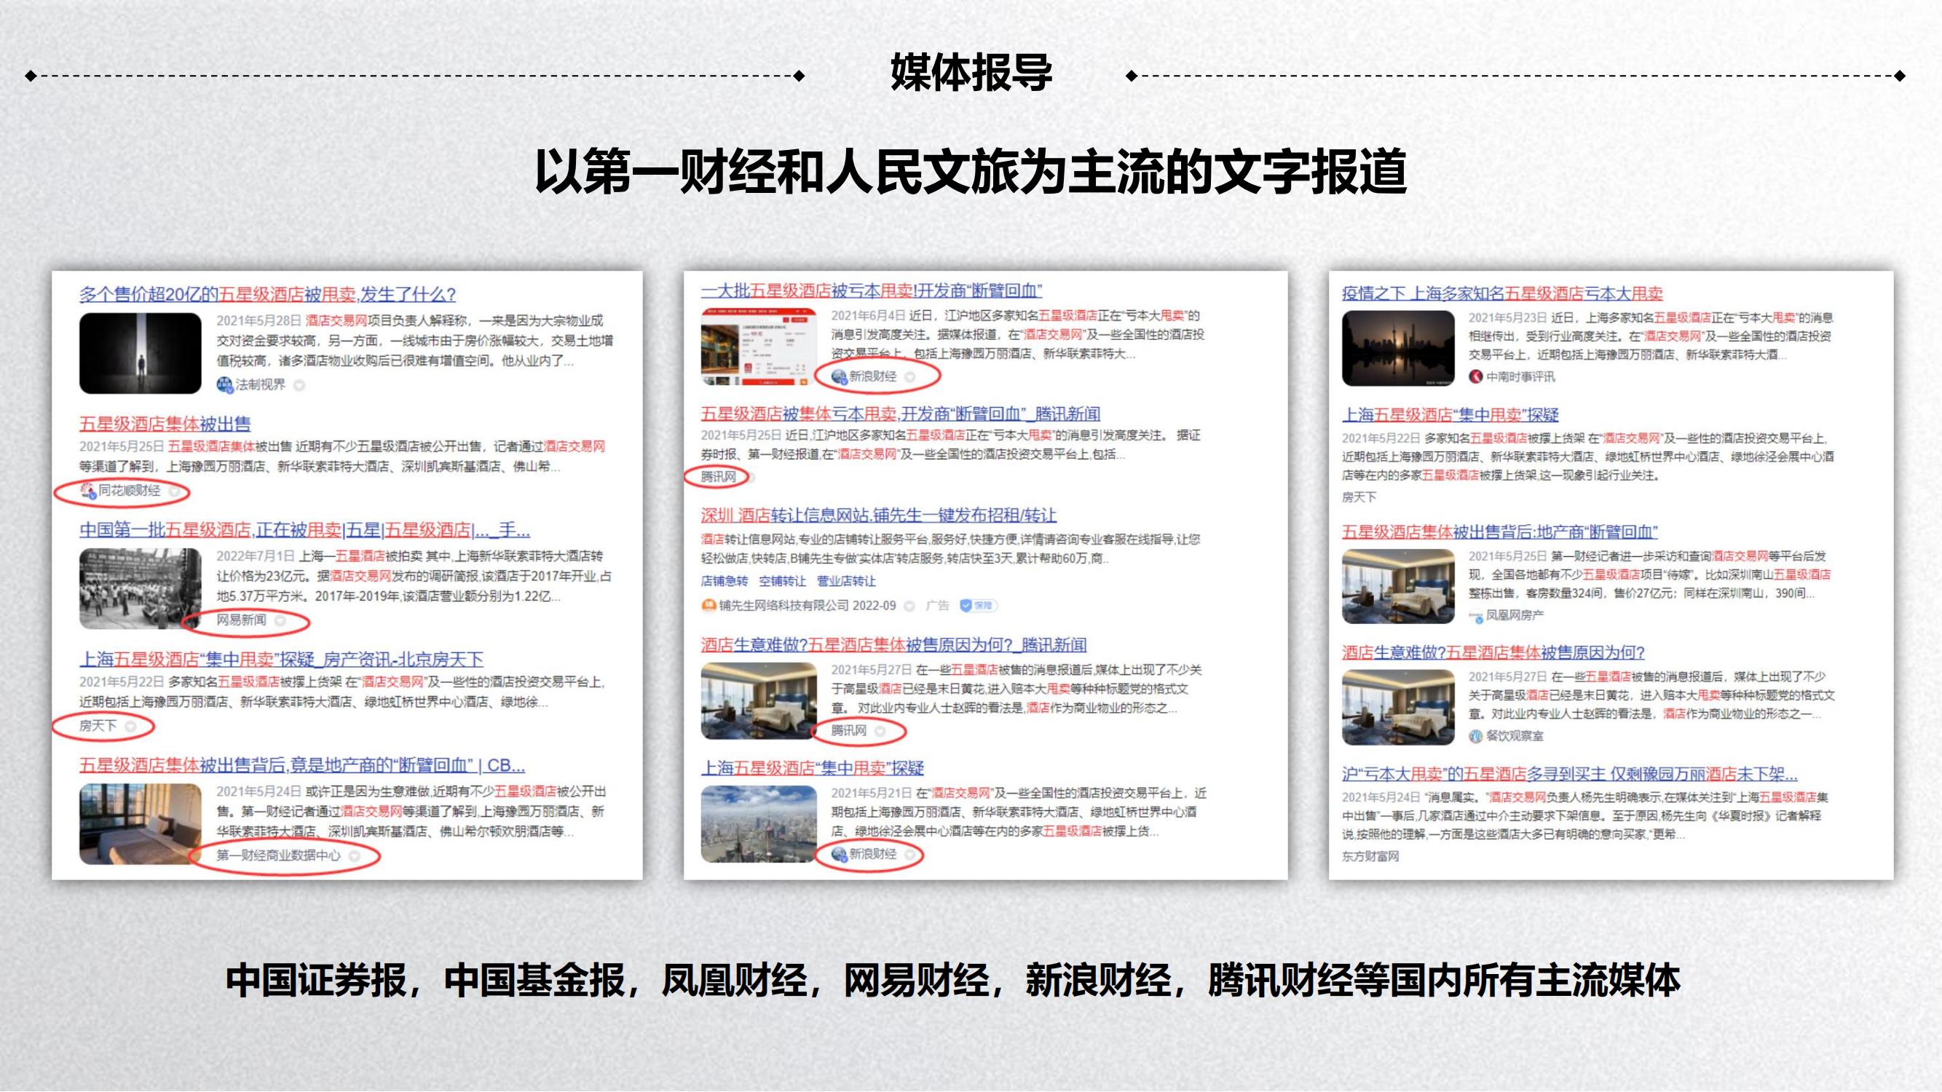This screenshot has width=1942, height=1092.
Task: Click the 第一财经商业数据中心 source label
Action: [x=278, y=855]
